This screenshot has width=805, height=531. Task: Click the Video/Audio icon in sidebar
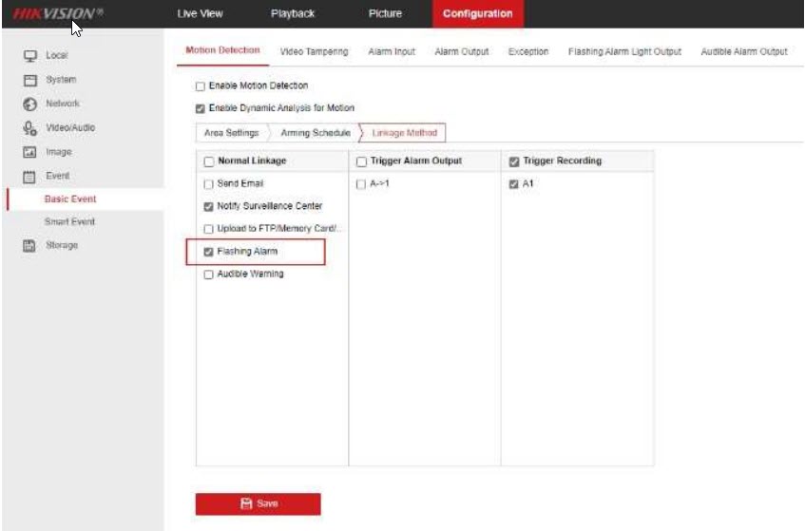pyautogui.click(x=29, y=127)
